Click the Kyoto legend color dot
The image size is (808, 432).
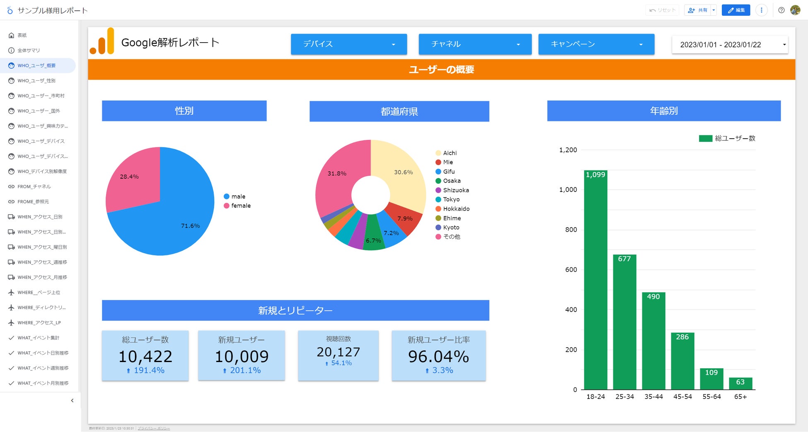pos(438,228)
